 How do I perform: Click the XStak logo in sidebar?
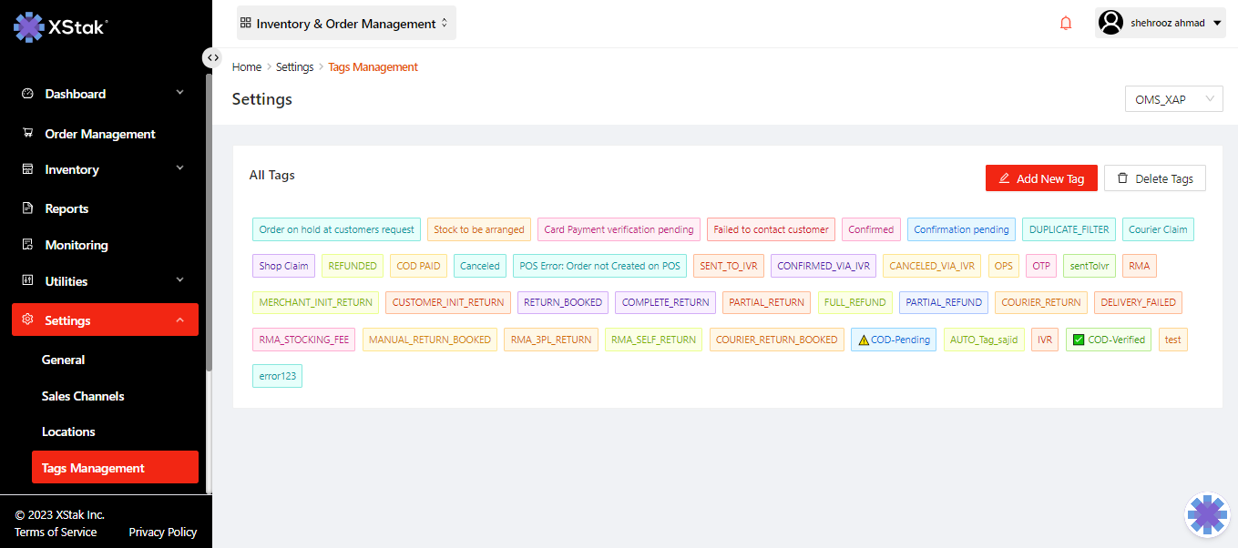(x=60, y=27)
